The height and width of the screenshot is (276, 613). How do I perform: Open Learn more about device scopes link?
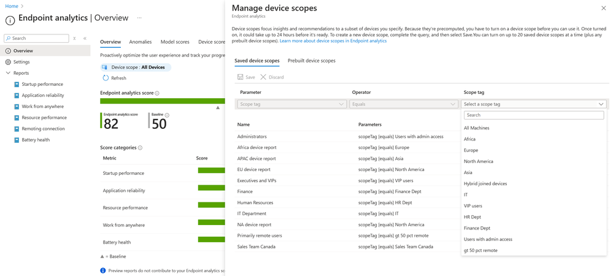[333, 41]
